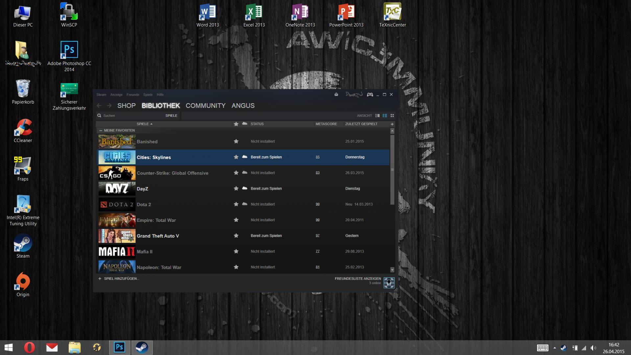This screenshot has height=355, width=631.
Task: Toggle favorite star for Banished
Action: coord(236,141)
